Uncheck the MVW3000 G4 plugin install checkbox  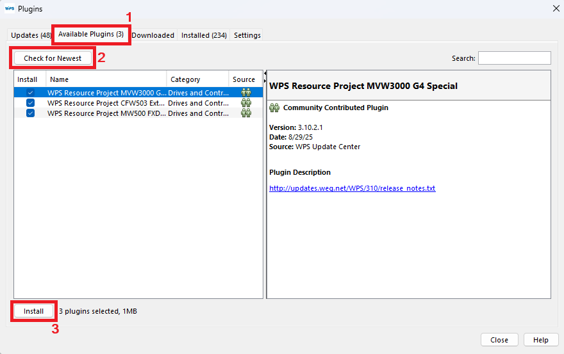tap(30, 92)
